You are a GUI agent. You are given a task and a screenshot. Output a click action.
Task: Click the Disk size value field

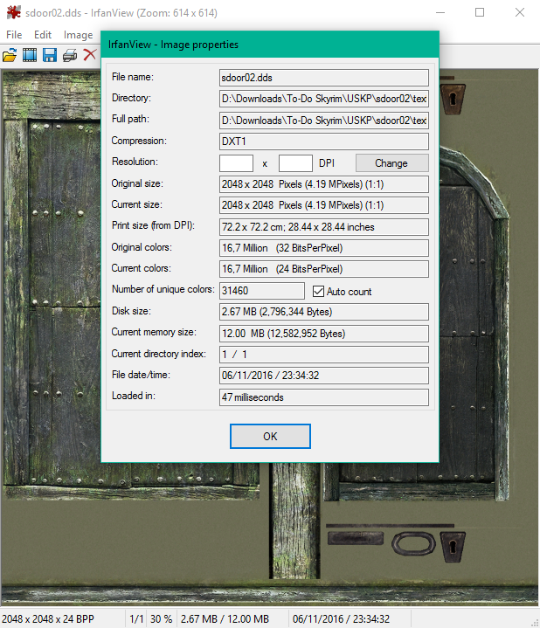(323, 312)
